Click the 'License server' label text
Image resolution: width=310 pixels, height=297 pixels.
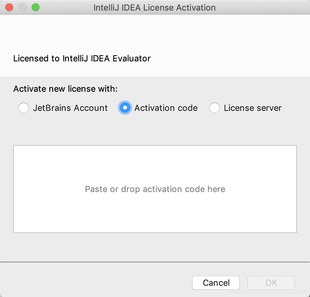click(252, 108)
